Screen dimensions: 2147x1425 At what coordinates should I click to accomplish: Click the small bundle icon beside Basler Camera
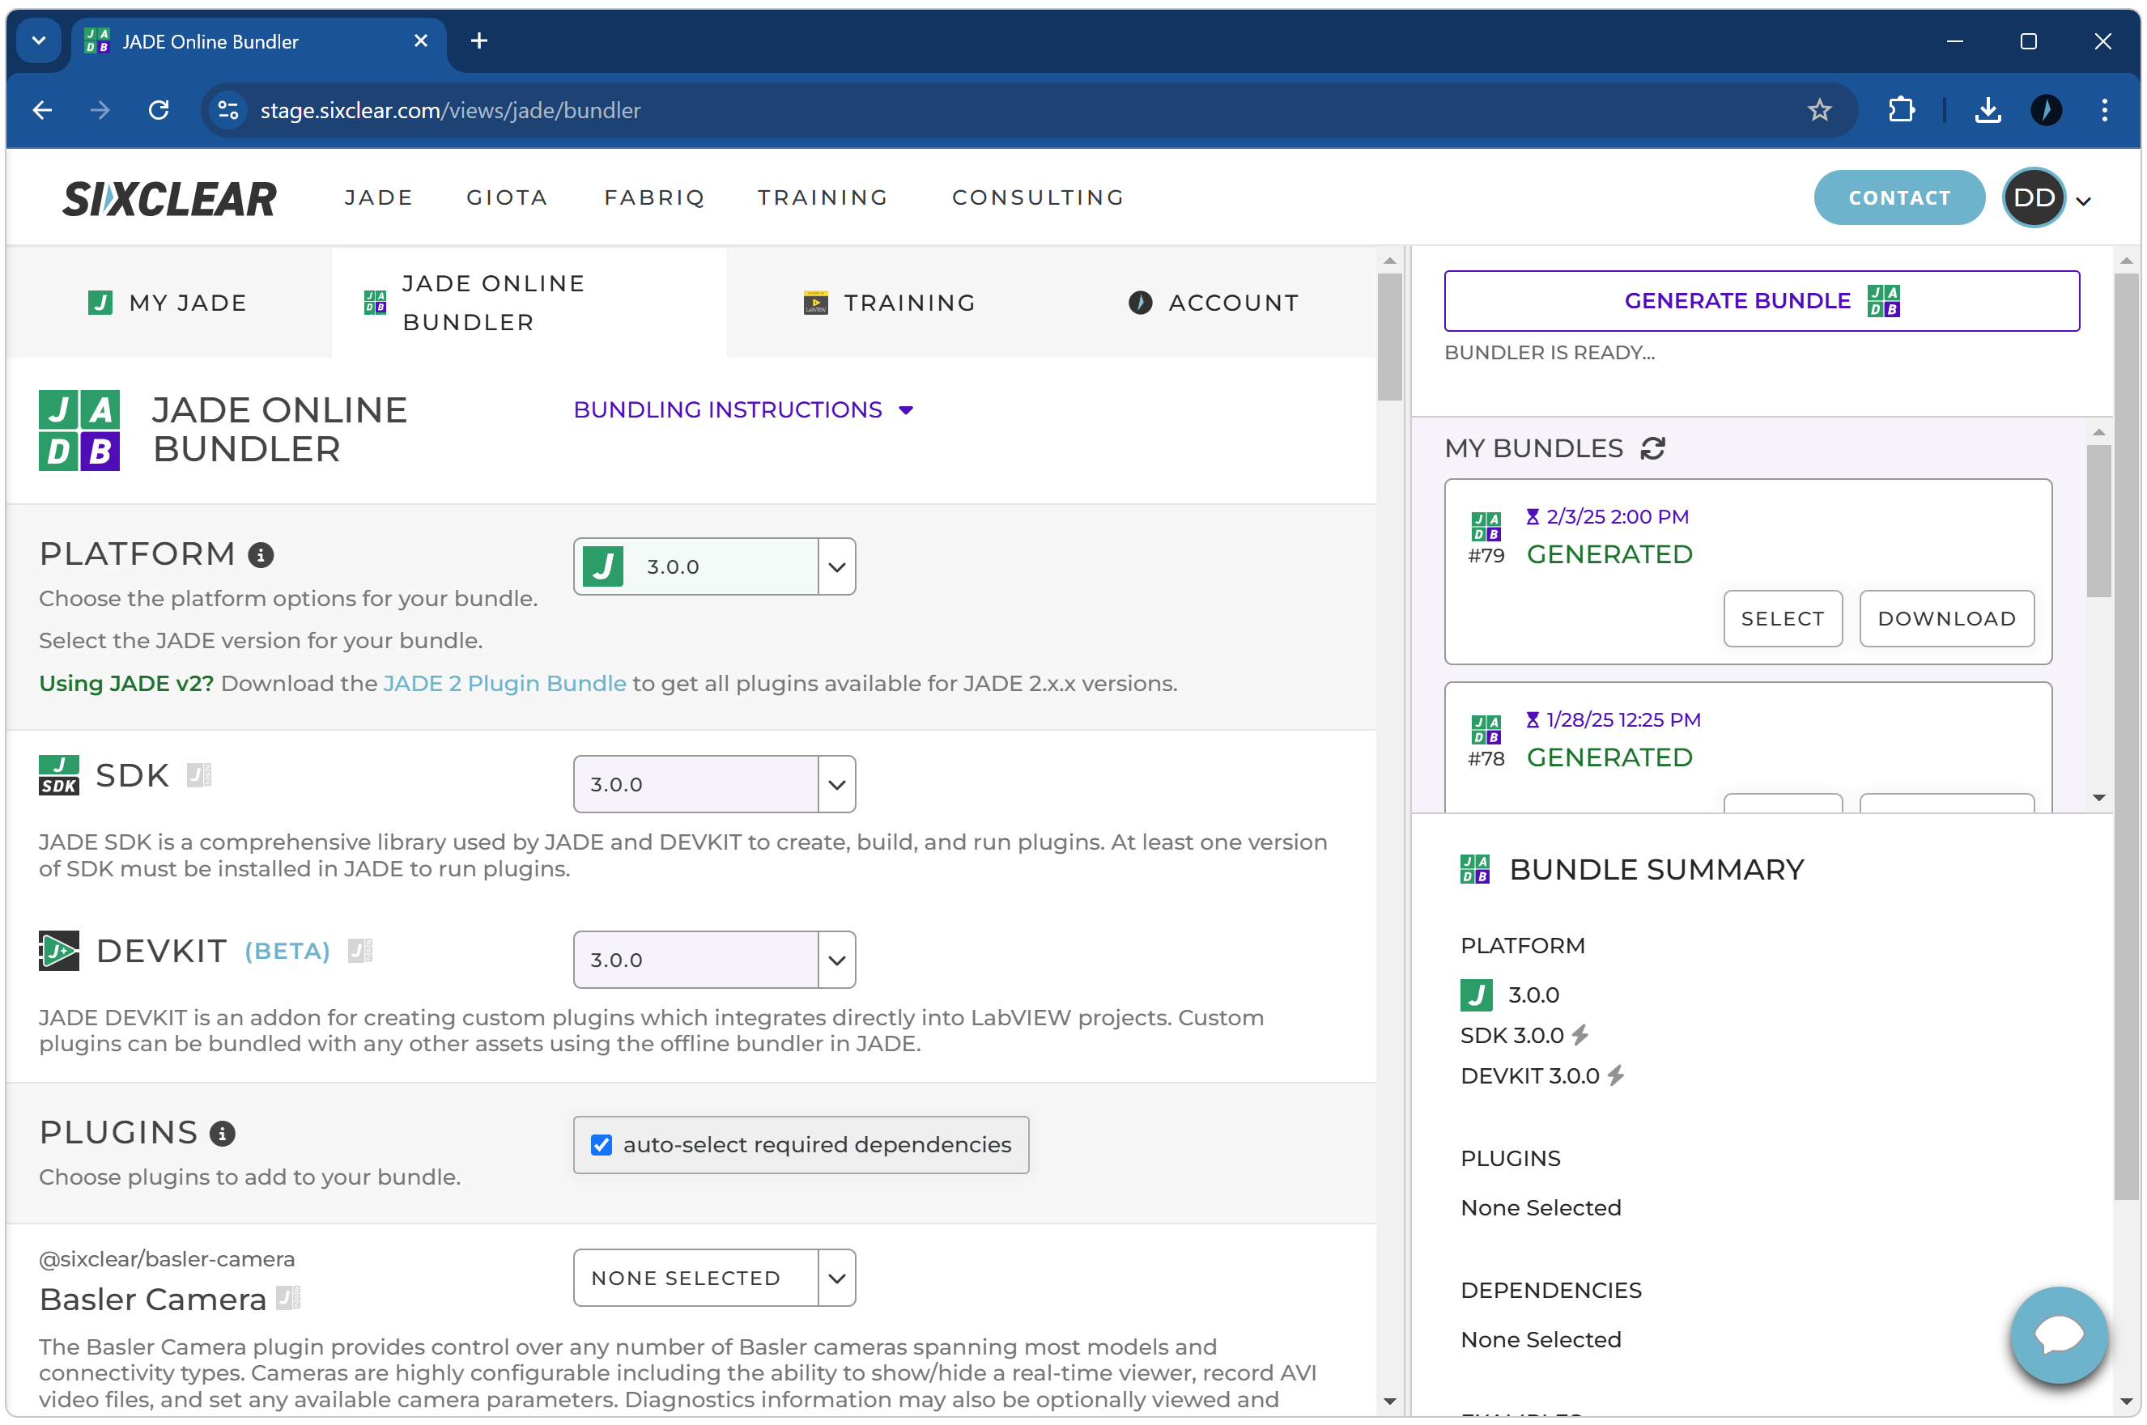pyautogui.click(x=288, y=1299)
